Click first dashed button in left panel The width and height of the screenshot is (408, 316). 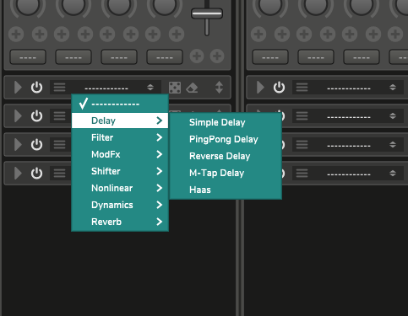[28, 57]
